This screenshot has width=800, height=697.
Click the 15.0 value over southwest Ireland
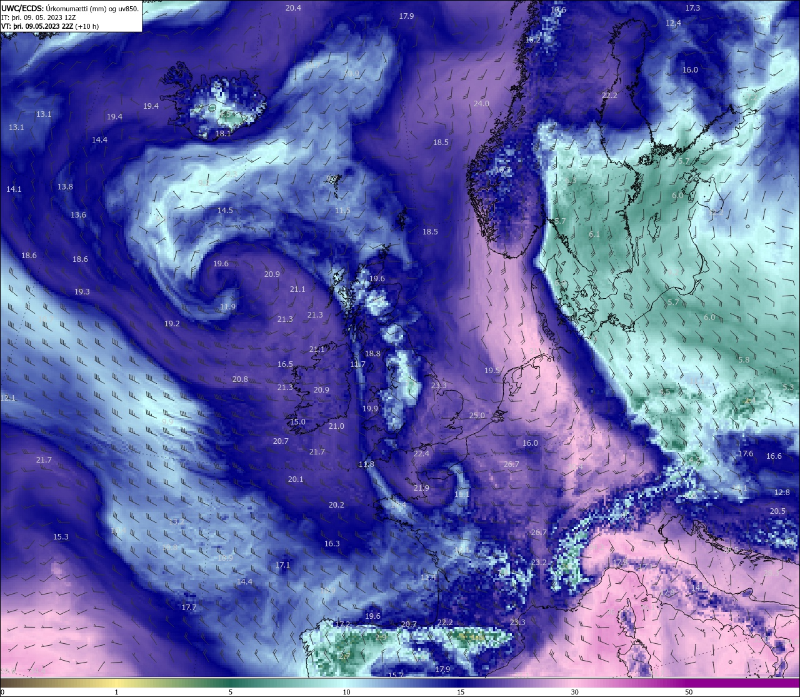pyautogui.click(x=297, y=422)
